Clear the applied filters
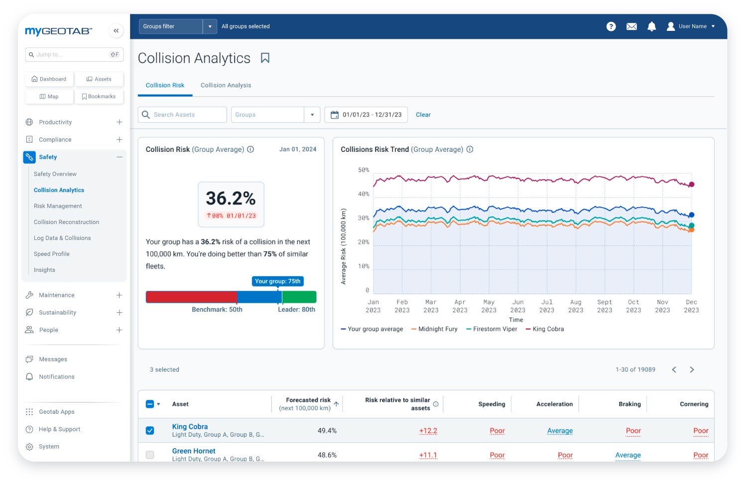 tap(423, 115)
